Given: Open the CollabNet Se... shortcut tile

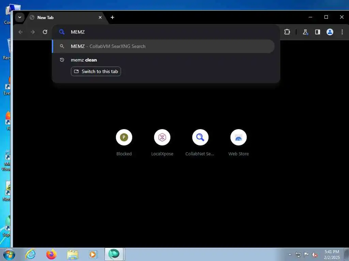Looking at the screenshot, I should (200, 142).
